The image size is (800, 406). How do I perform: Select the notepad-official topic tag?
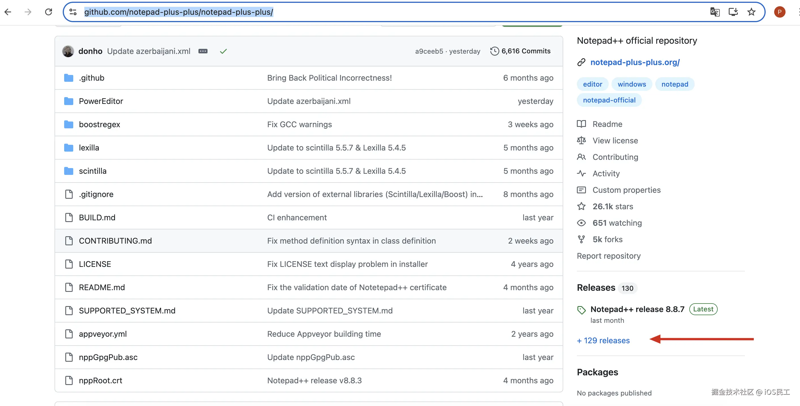pyautogui.click(x=609, y=100)
